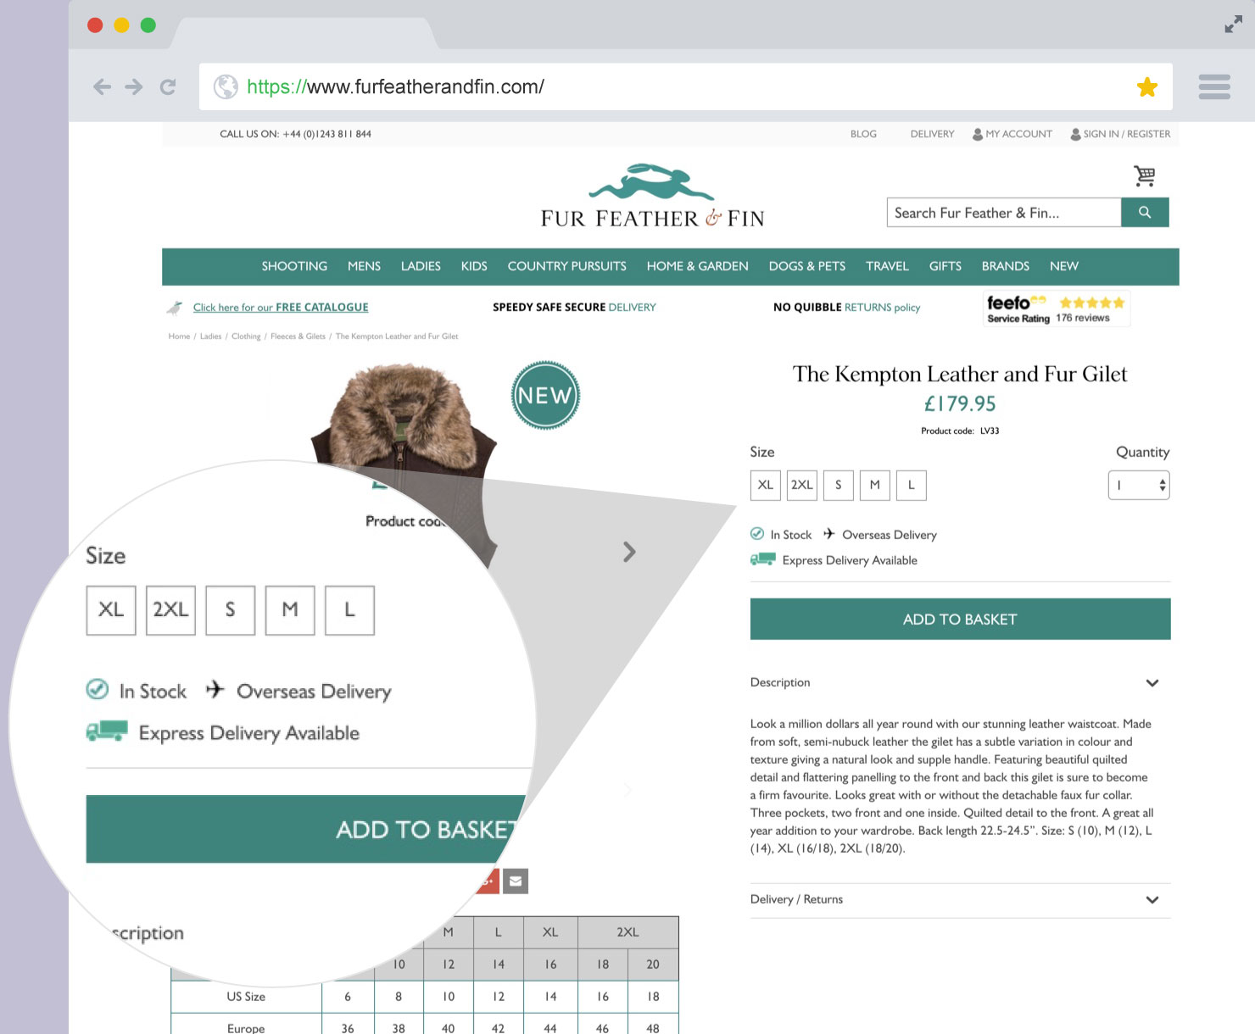Select size M on the product page
This screenshot has height=1034, width=1255.
tap(875, 485)
